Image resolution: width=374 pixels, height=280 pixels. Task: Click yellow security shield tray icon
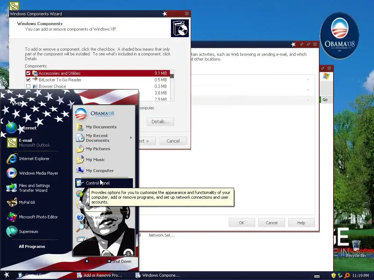(333, 276)
